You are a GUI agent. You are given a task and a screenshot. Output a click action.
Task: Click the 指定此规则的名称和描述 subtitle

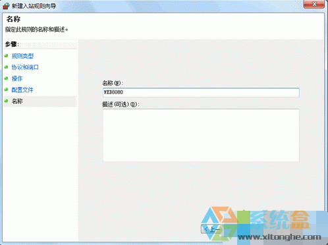36,29
